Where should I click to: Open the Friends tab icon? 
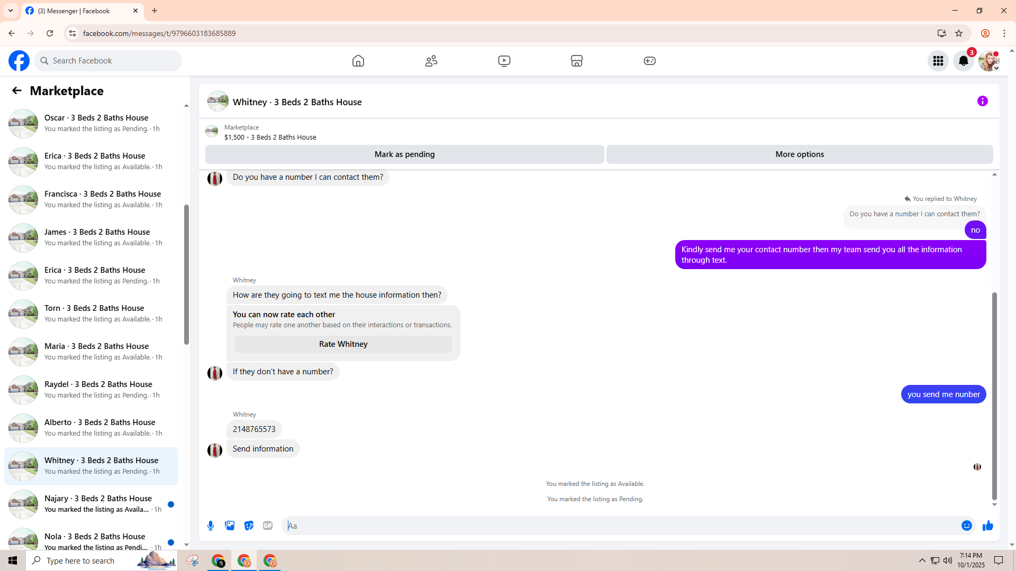pos(431,61)
